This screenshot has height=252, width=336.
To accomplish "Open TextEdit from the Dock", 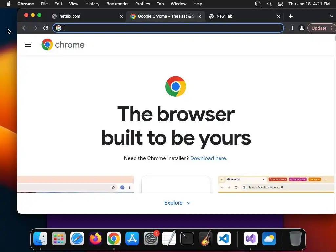I will pos(169,239).
